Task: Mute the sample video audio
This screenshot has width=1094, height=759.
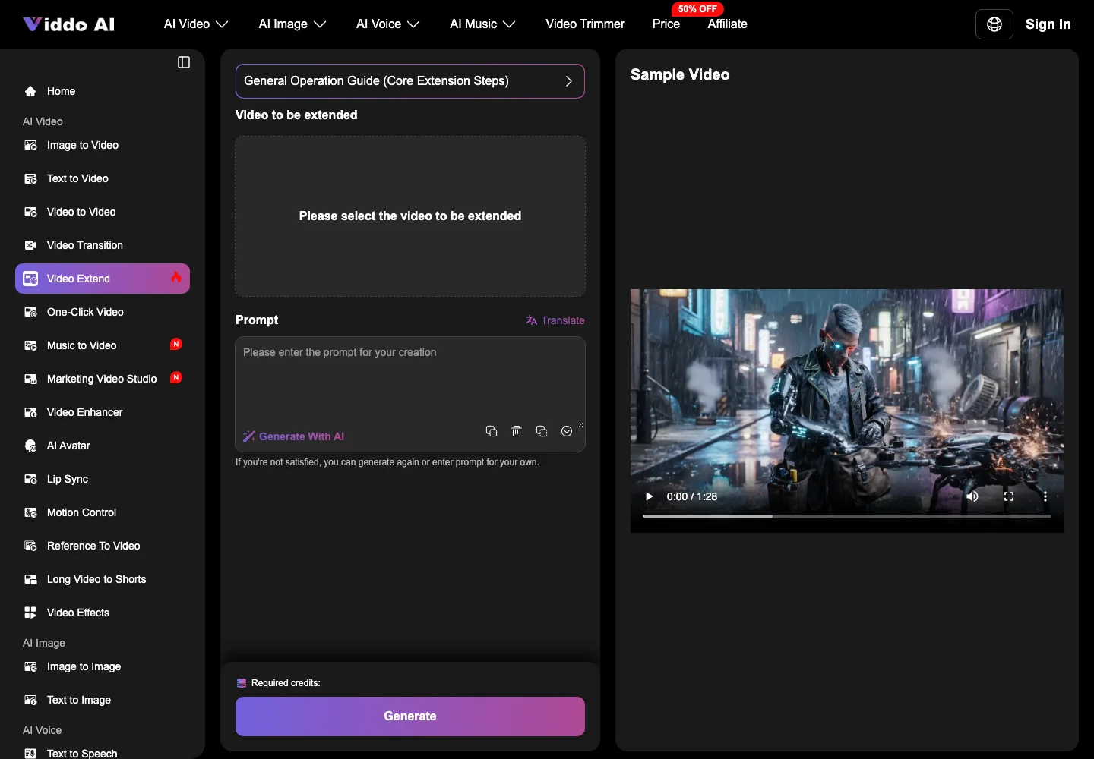Action: click(x=972, y=496)
